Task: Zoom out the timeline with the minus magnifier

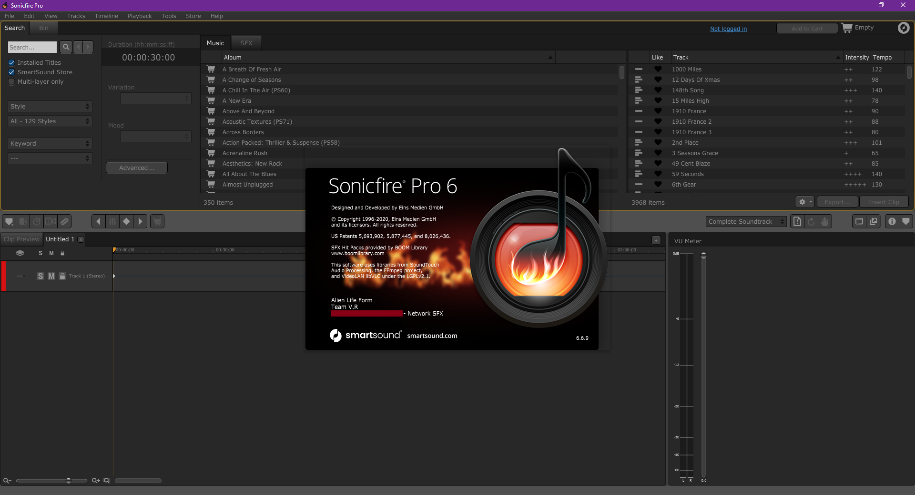Action: (x=7, y=481)
